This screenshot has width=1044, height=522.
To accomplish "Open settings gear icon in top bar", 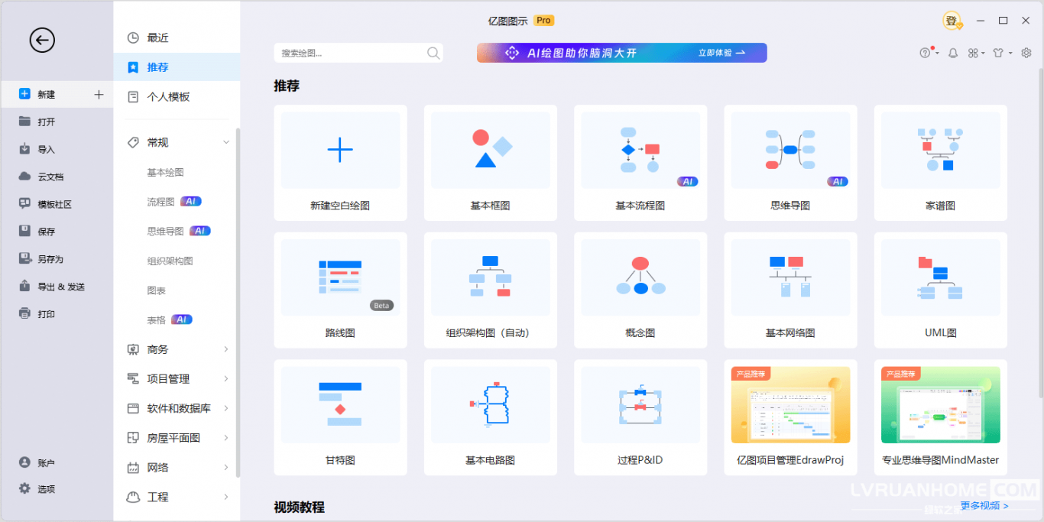I will 1026,53.
